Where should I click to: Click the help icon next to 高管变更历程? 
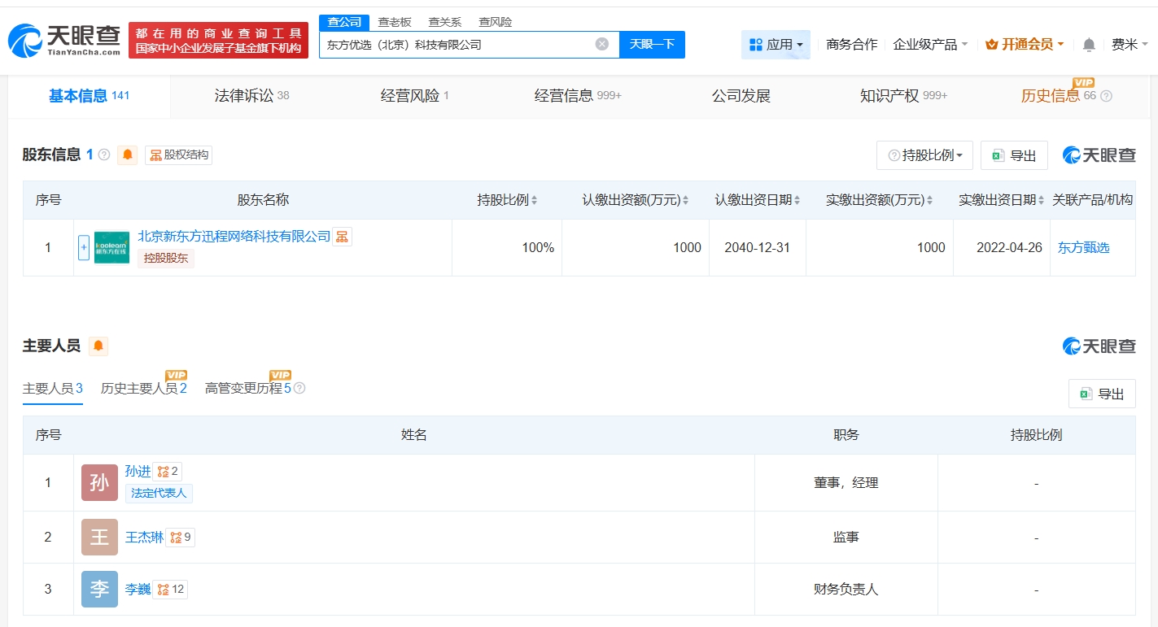coord(299,389)
